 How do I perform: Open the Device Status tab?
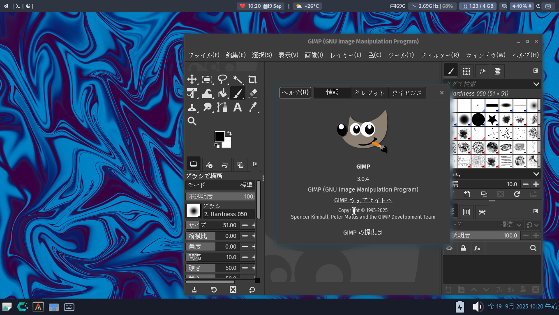point(209,164)
